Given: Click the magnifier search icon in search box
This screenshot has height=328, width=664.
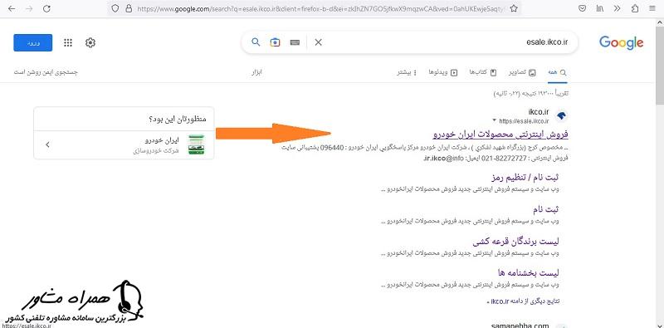Looking at the screenshot, I should (256, 42).
